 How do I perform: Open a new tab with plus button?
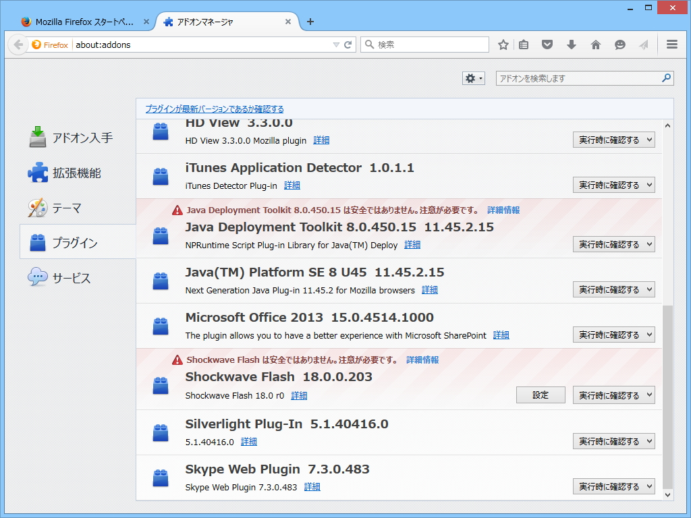click(310, 22)
